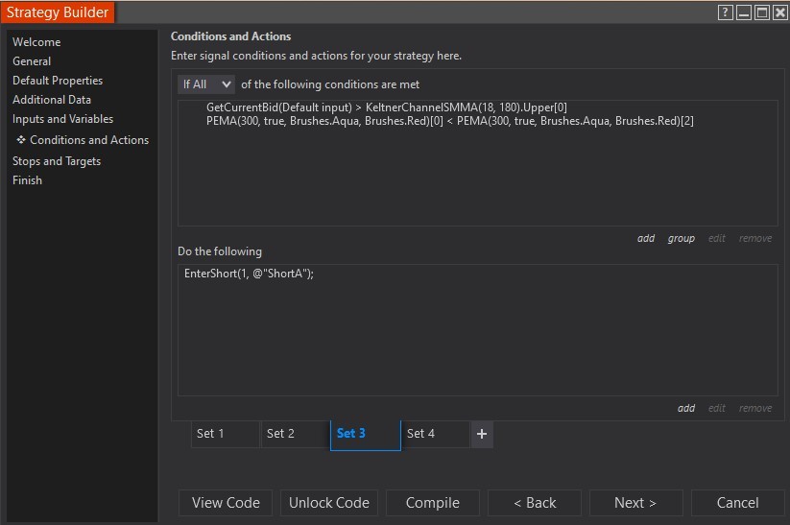Go to Stops and Targets section

point(57,161)
